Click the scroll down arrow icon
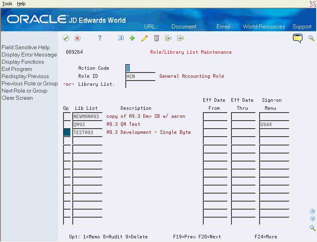 point(313,218)
